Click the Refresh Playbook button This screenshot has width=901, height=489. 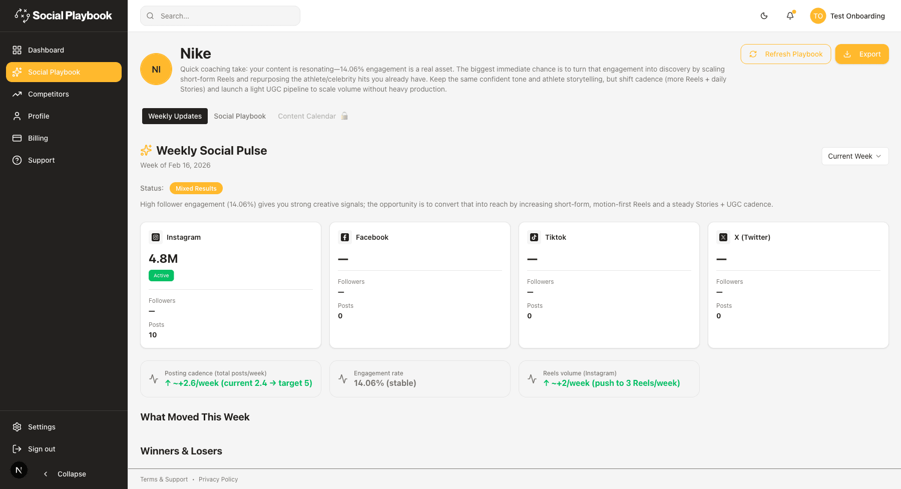pyautogui.click(x=786, y=54)
